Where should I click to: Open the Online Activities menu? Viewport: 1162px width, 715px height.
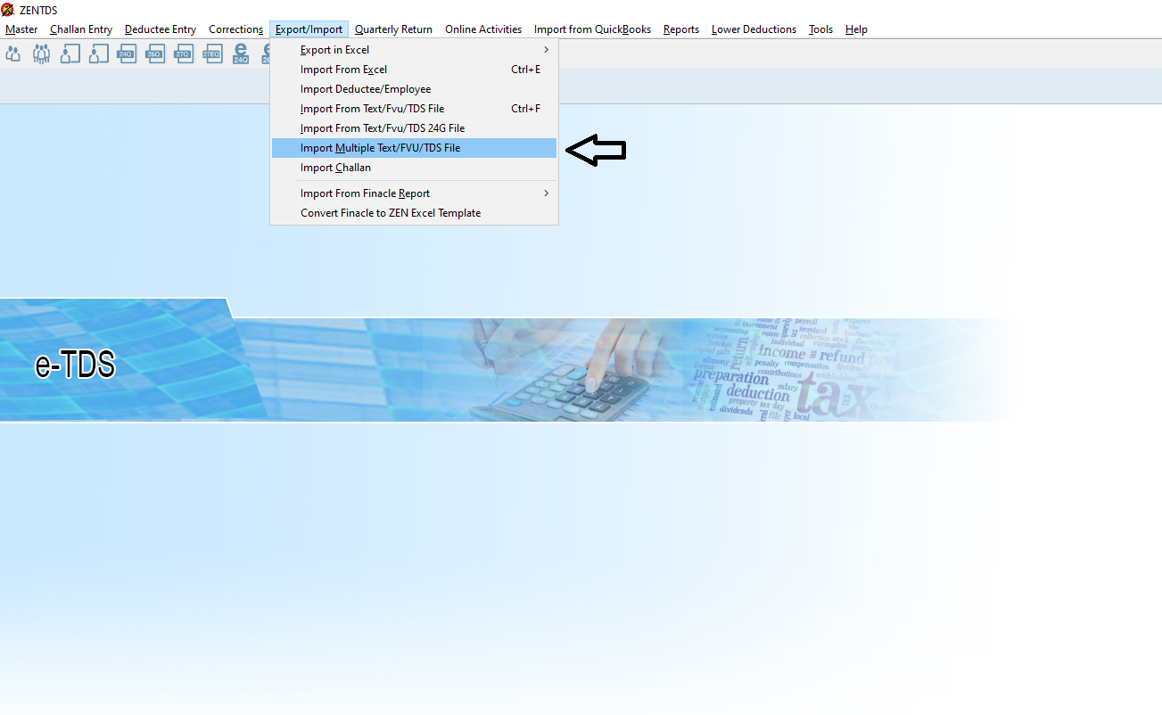[x=483, y=29]
